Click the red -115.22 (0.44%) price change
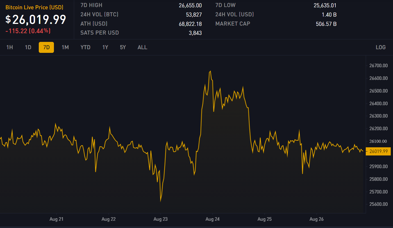 28,31
